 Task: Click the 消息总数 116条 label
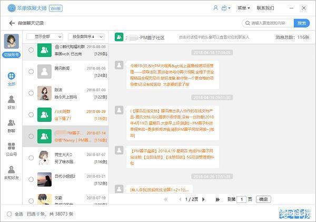(292, 37)
